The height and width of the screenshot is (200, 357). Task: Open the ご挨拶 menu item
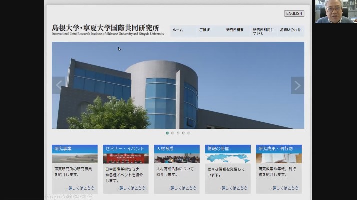pyautogui.click(x=204, y=30)
